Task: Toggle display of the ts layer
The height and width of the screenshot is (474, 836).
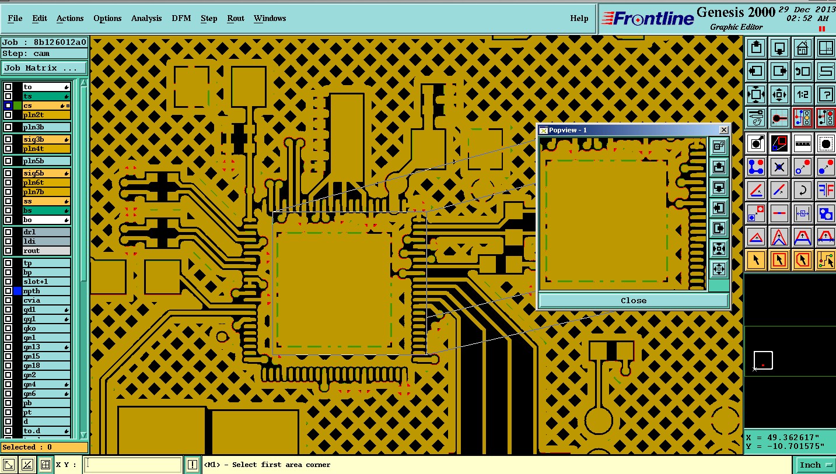Action: tap(8, 96)
